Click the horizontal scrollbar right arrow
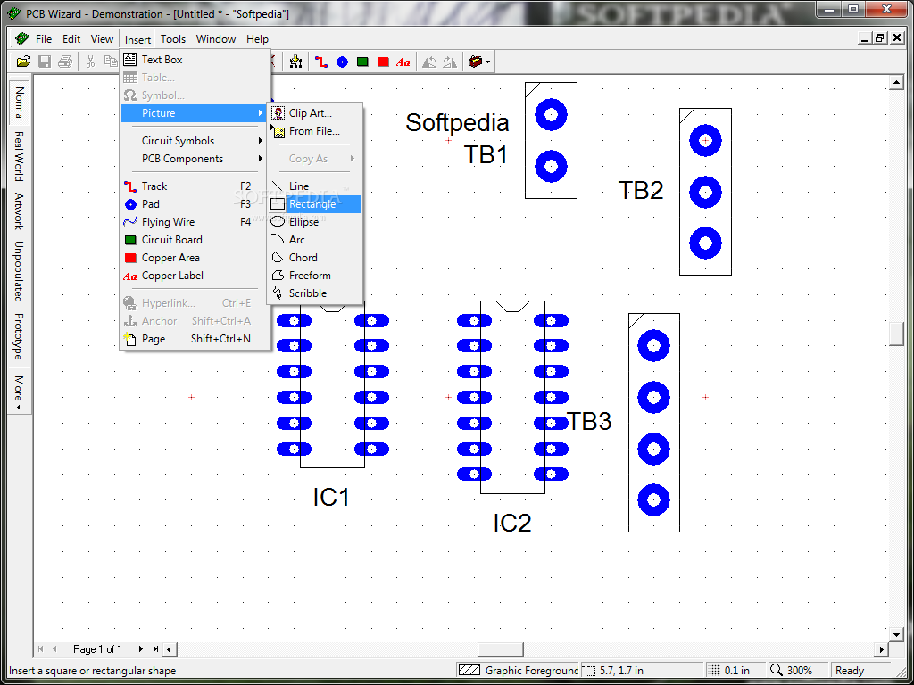This screenshot has width=914, height=685. [x=881, y=649]
